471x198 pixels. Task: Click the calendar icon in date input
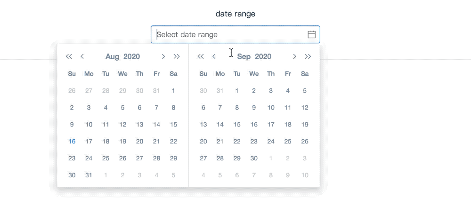311,34
